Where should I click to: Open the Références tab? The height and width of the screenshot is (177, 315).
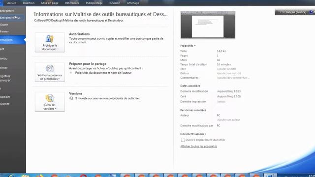[72, 3]
